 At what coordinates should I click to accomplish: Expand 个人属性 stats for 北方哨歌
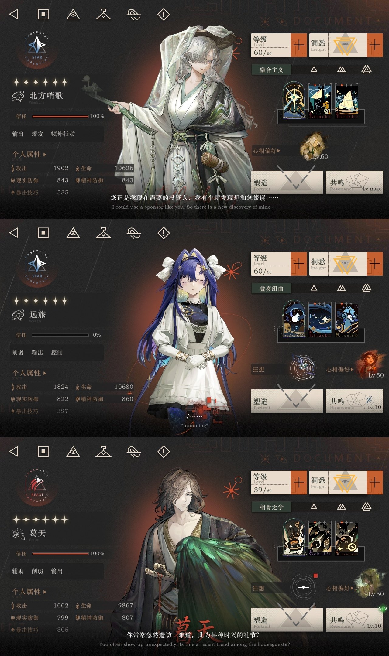[29, 154]
